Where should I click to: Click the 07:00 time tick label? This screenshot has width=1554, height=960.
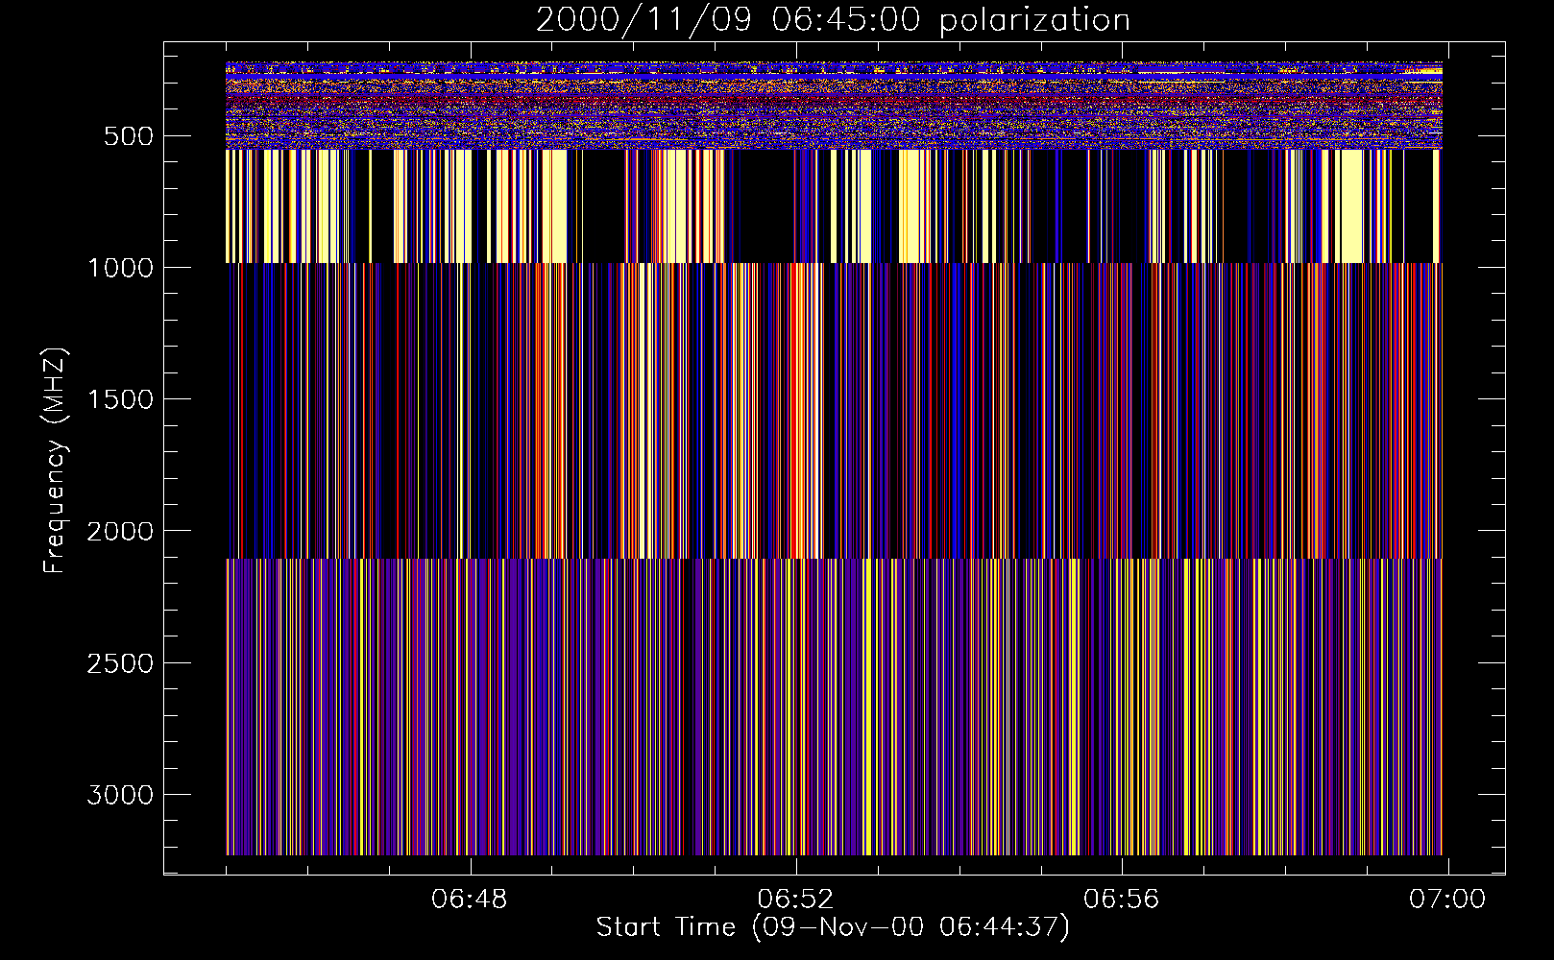point(1447,900)
